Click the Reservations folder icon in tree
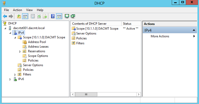 tap(24, 51)
